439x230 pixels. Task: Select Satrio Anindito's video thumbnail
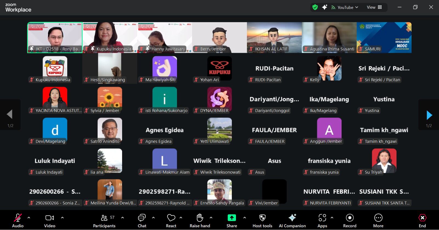(x=110, y=130)
